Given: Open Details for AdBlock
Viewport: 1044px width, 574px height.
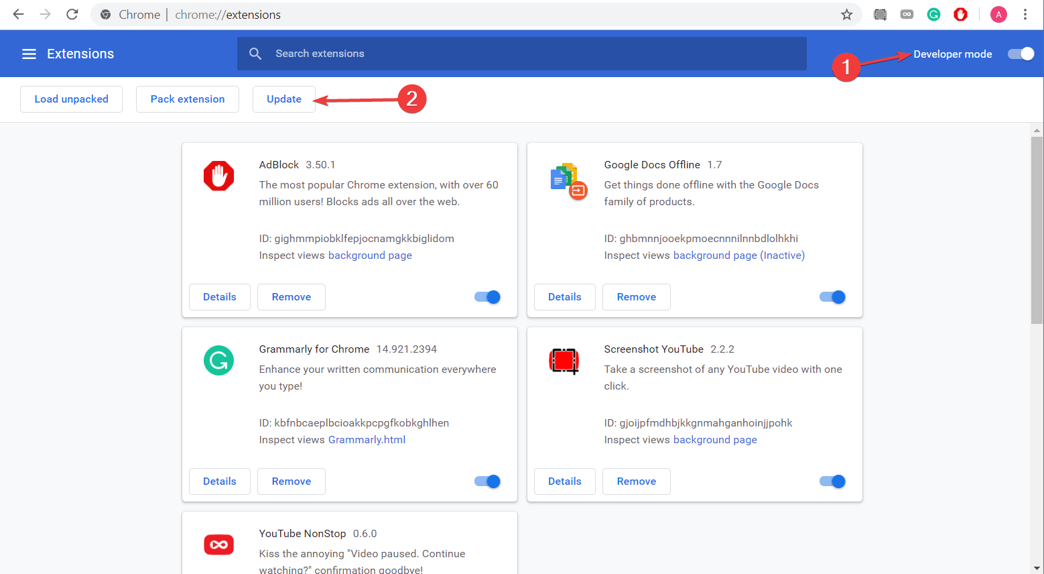Looking at the screenshot, I should tap(220, 297).
